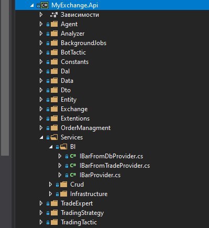Select the TradingTactic folder label
The width and height of the screenshot is (209, 228).
[79, 222]
